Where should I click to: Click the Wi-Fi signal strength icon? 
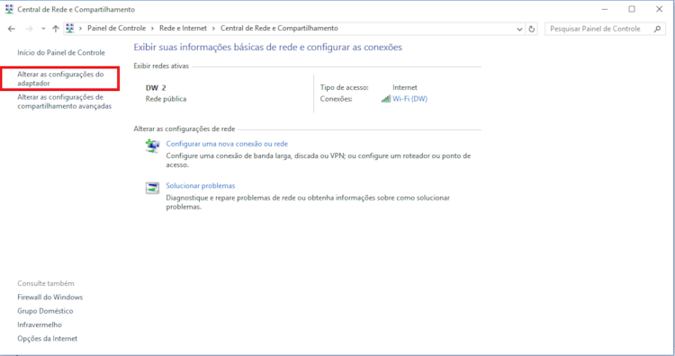click(x=386, y=99)
